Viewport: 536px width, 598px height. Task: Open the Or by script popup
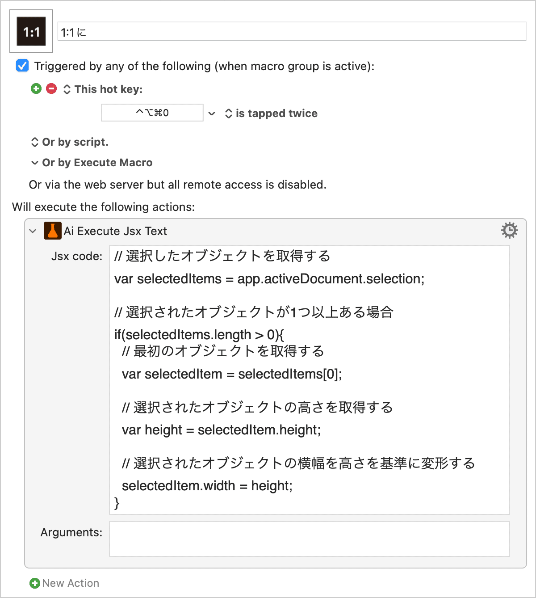[x=70, y=142]
